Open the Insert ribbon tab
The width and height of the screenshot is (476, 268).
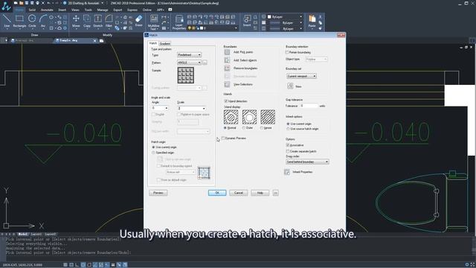(62, 10)
